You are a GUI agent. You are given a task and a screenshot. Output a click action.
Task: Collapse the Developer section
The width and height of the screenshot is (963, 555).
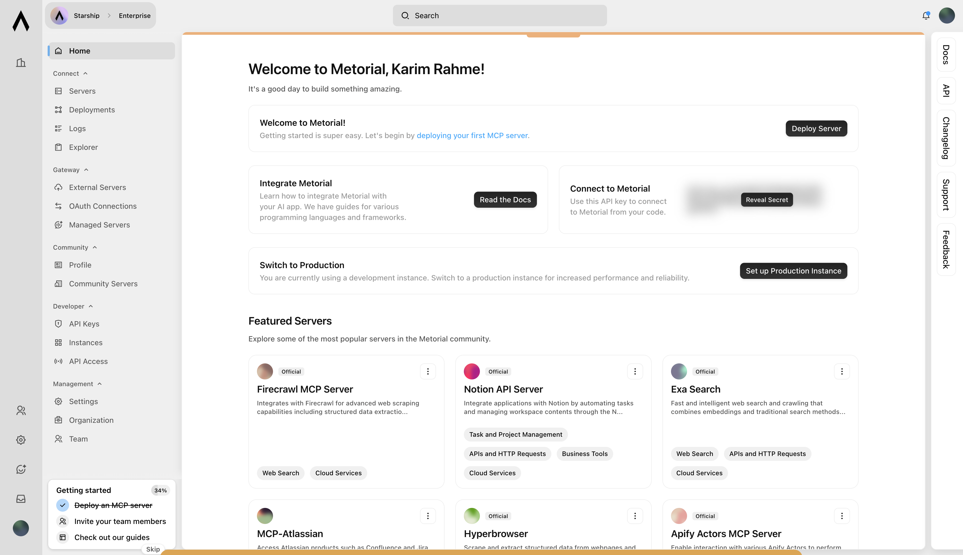pyautogui.click(x=91, y=306)
